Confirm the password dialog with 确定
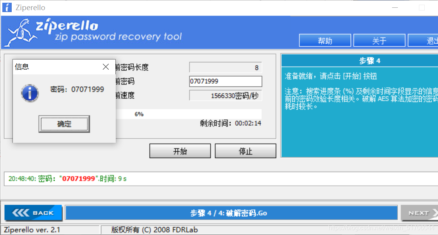The image size is (438, 235). 64,124
